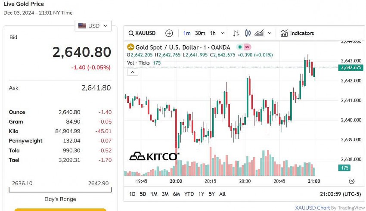The width and height of the screenshot is (366, 211).
Task: Collapse the chart legend with the caret button
Action: pos(133,72)
